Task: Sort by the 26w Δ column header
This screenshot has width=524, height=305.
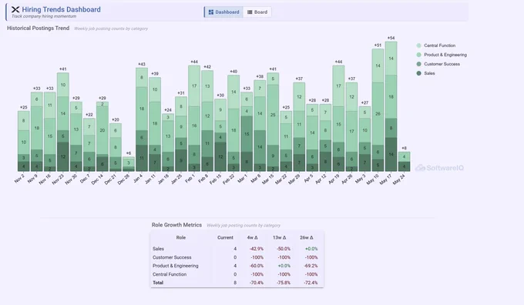Action: pos(307,237)
